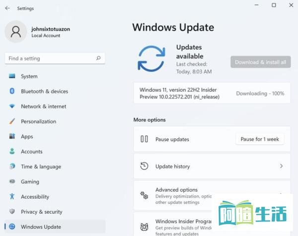Screen dimensions: 298x236
Task: Click the Advanced options gears icon
Action: tap(144, 195)
